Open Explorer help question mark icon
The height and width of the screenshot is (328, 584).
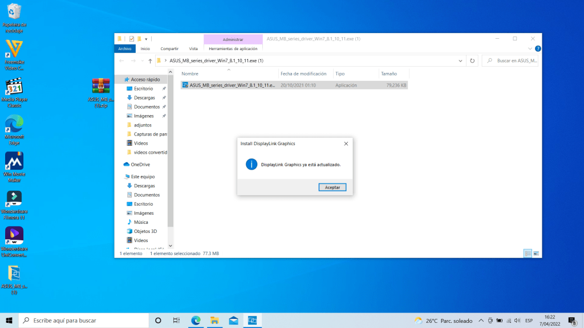[x=538, y=49]
